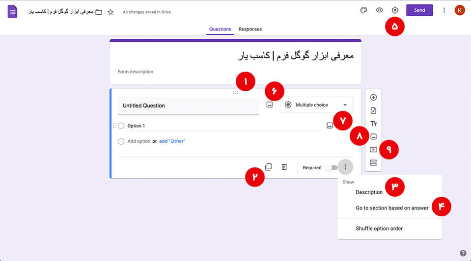The height and width of the screenshot is (261, 471).
Task: Add image from sidebar toolbar
Action: [x=373, y=136]
